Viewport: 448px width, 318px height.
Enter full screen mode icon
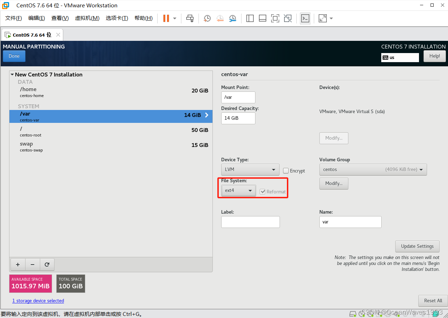(x=275, y=19)
